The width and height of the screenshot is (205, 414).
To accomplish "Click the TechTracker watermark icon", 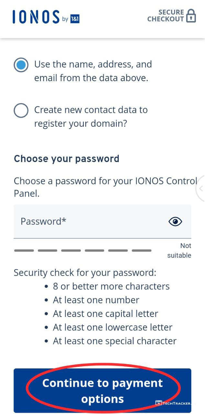I will click(x=158, y=403).
